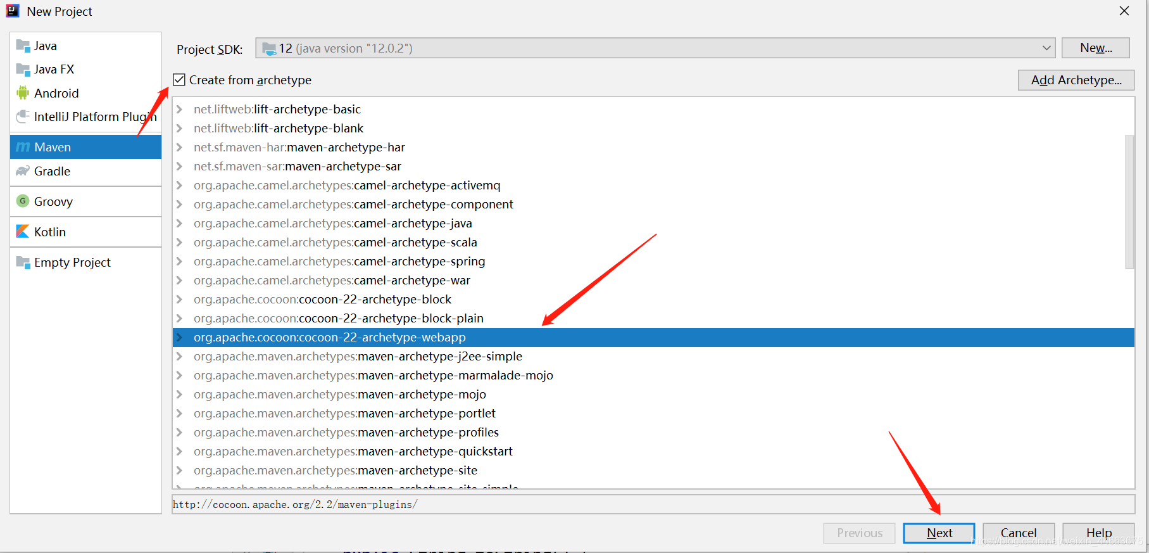The width and height of the screenshot is (1149, 553).
Task: Click the Java folder icon in sidebar
Action: (x=23, y=46)
